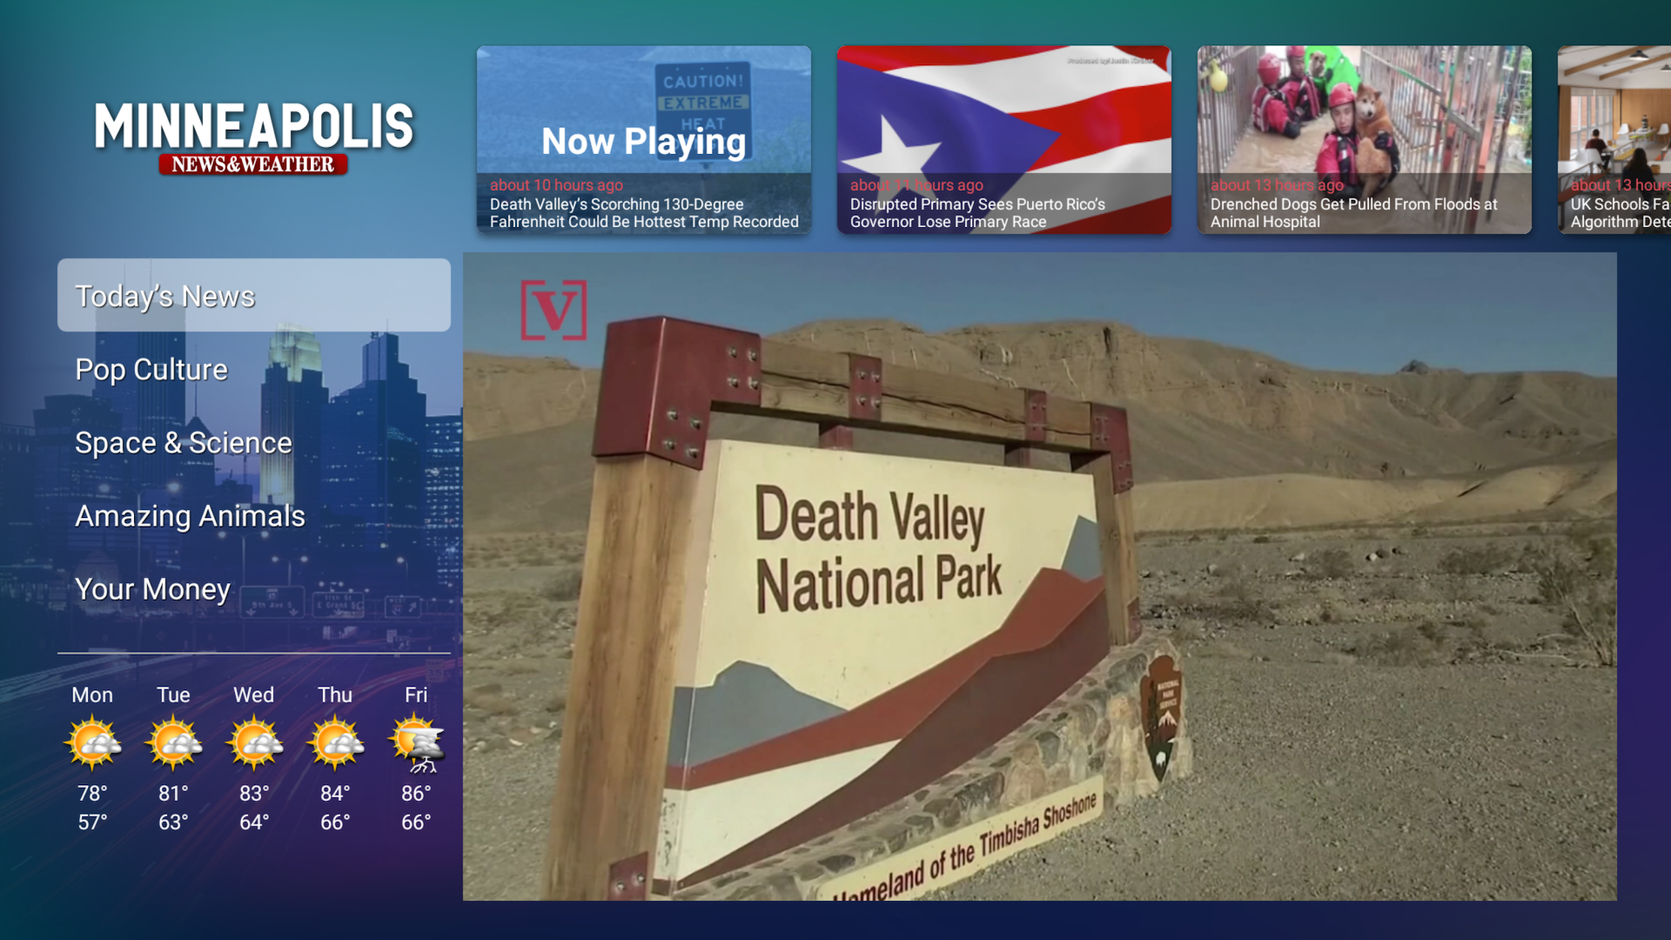The image size is (1671, 940).
Task: Select Tuesday's weather icon in the forecast
Action: pyautogui.click(x=173, y=742)
